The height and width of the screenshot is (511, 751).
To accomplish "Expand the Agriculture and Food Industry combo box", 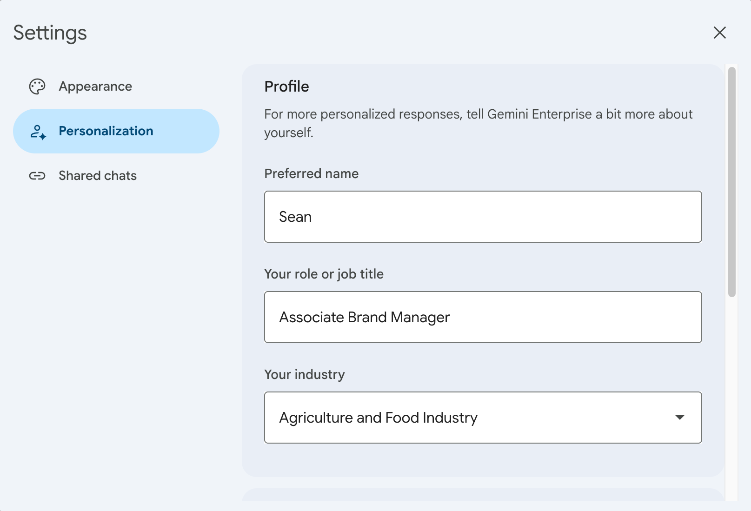I will (x=483, y=418).
